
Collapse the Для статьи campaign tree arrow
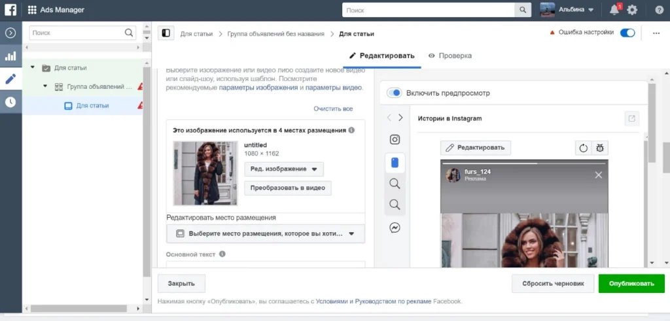(x=33, y=68)
